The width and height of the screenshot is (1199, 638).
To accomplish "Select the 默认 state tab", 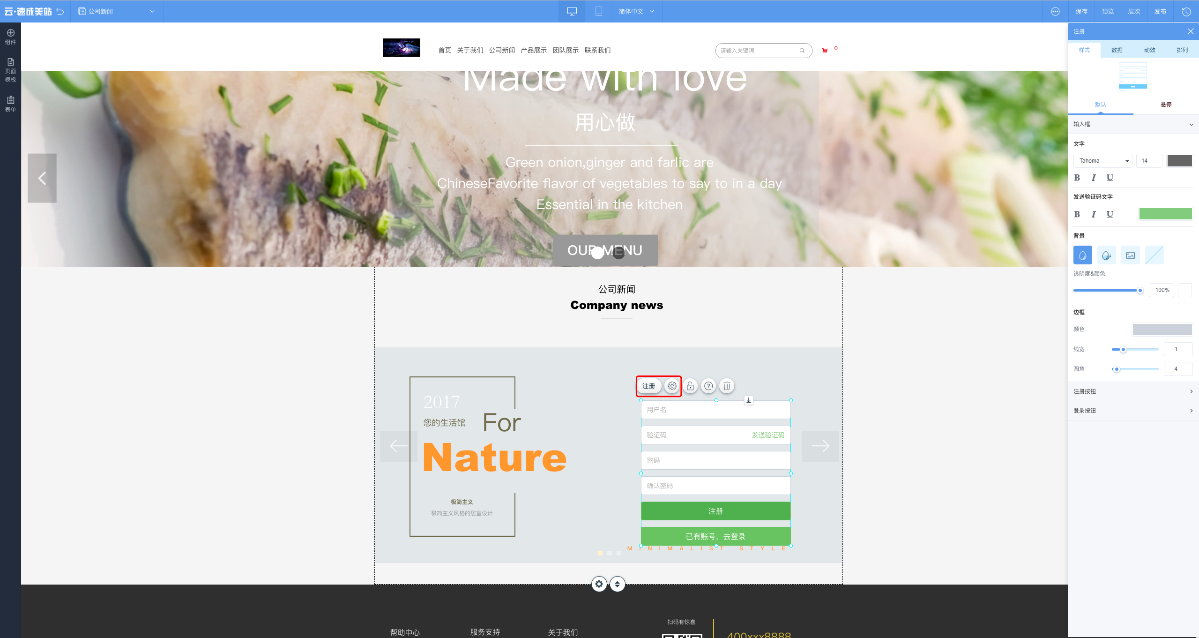I will (x=1100, y=105).
